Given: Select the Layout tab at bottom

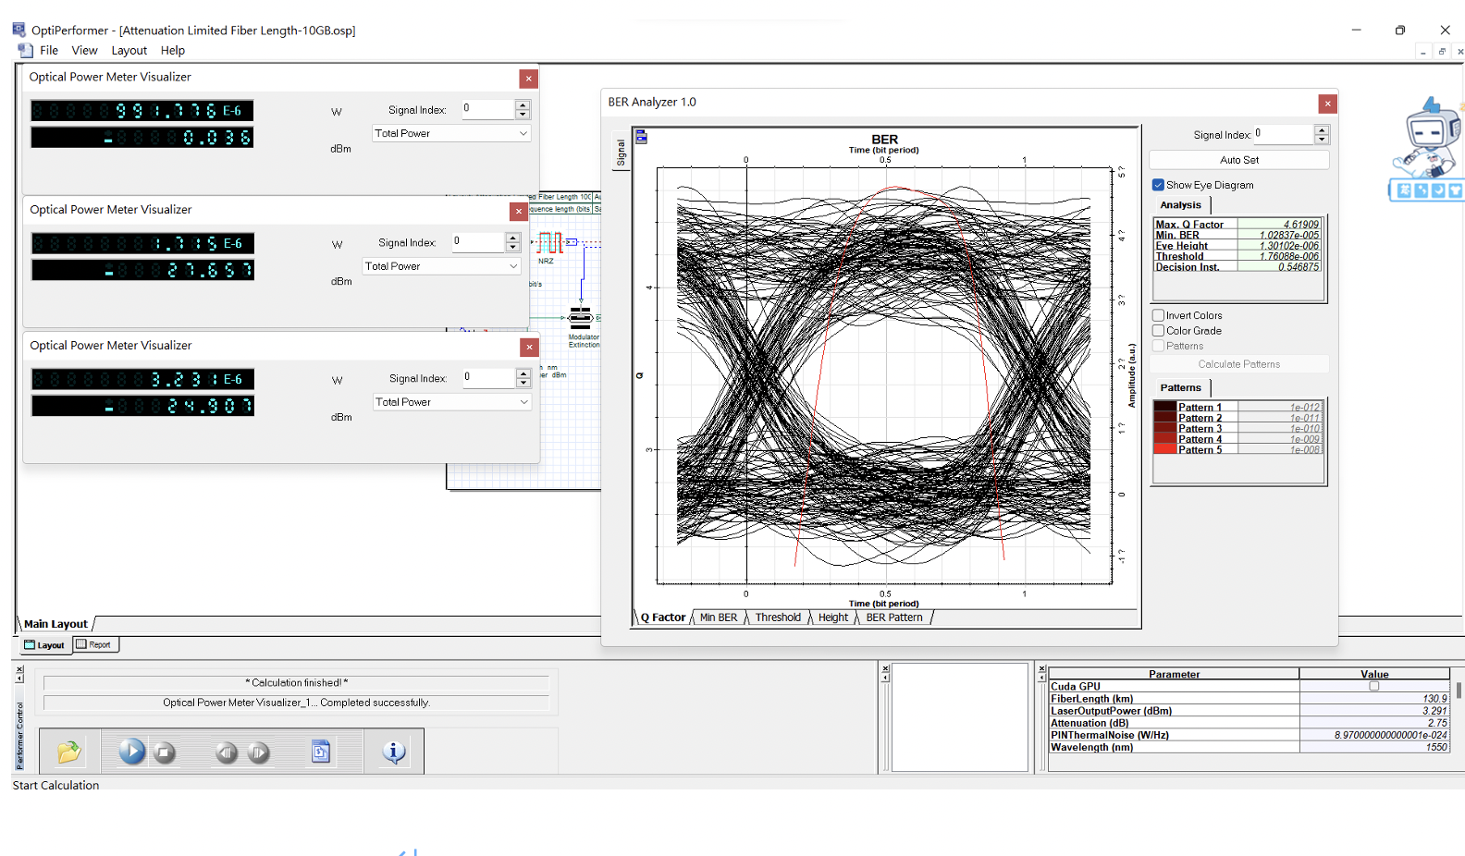Looking at the screenshot, I should coord(45,645).
